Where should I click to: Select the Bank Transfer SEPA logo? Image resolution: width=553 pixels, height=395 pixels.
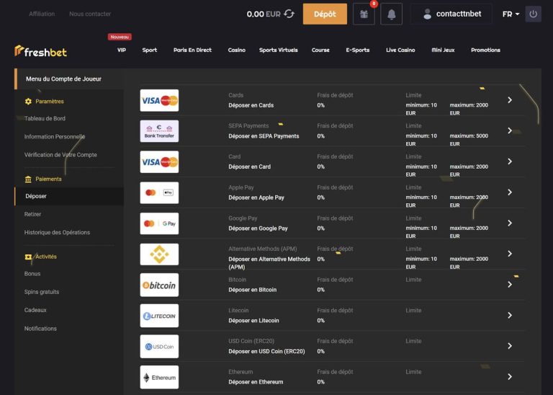coord(159,131)
